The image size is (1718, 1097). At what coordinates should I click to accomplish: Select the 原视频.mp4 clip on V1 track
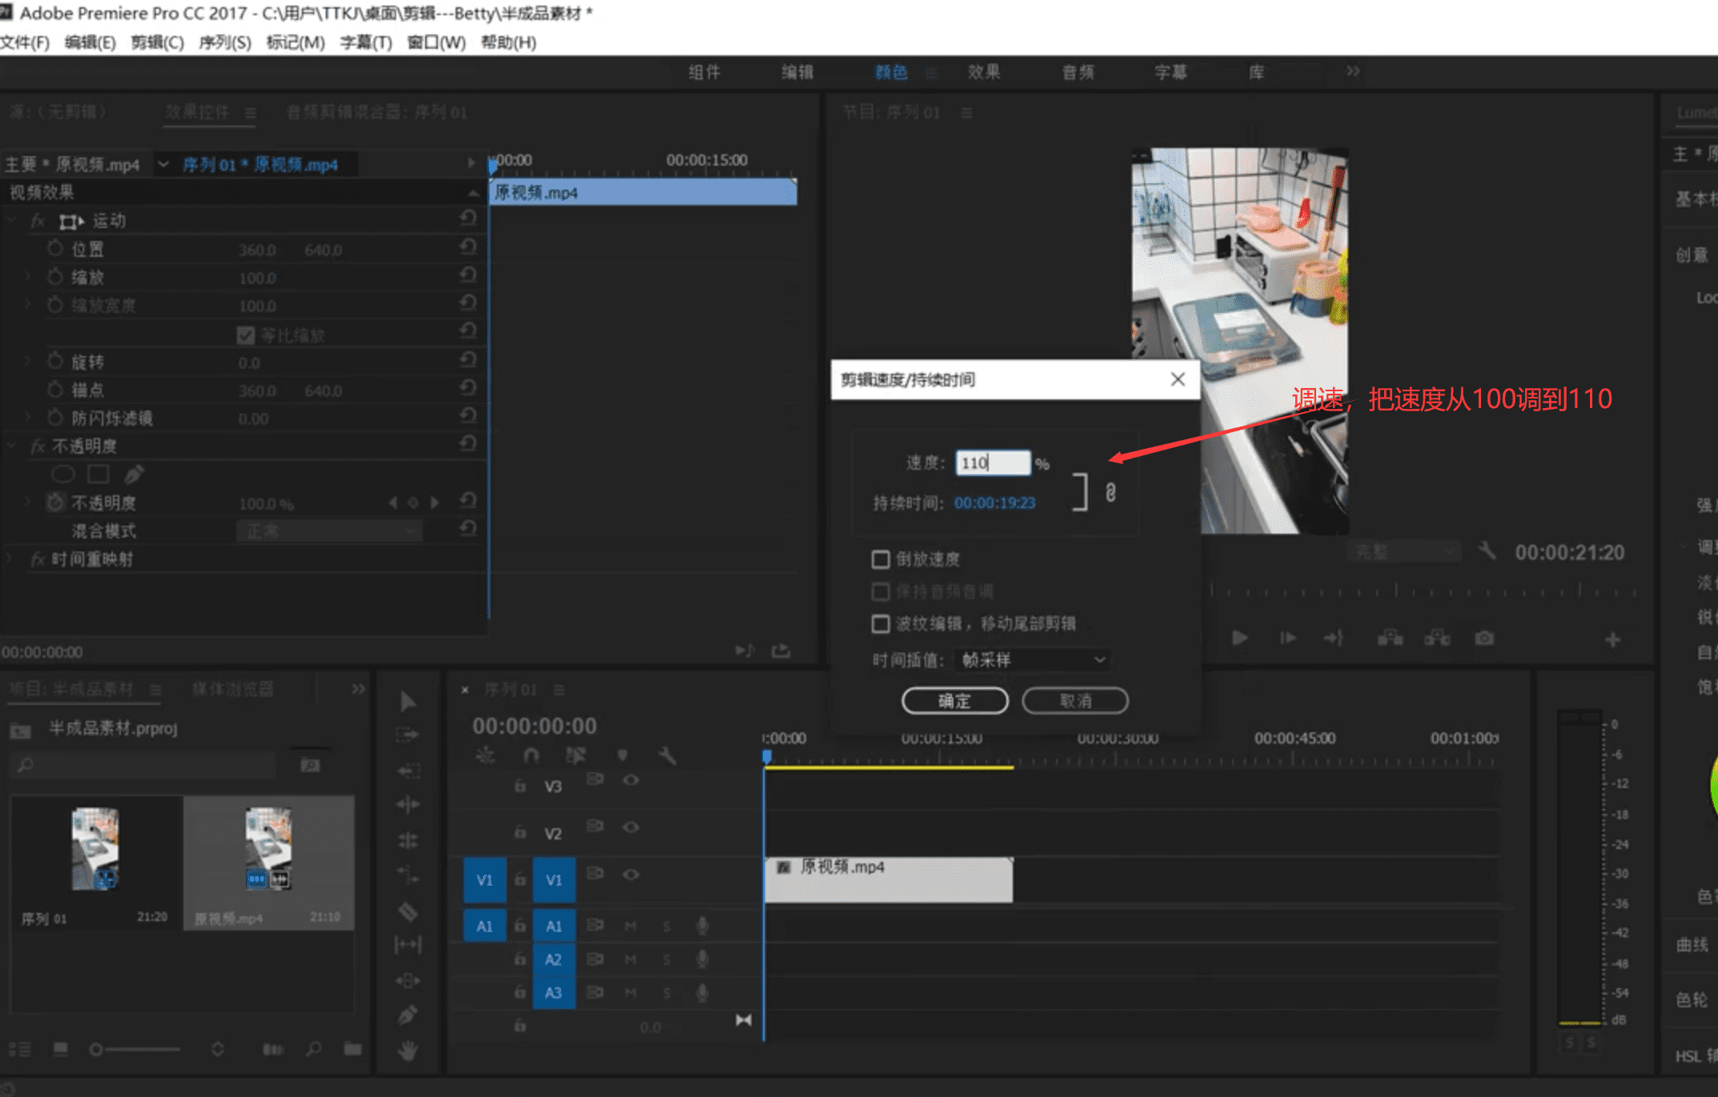pos(889,879)
